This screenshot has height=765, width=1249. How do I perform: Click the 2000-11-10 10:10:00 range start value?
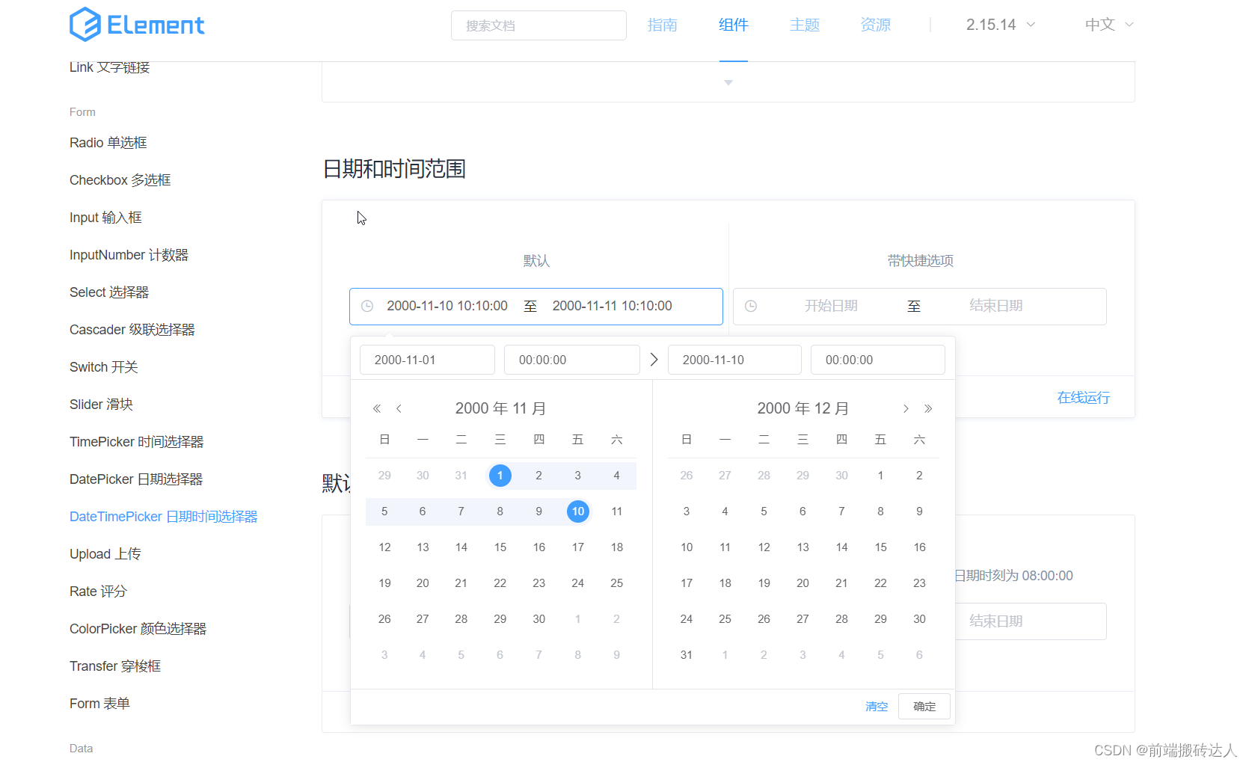point(447,306)
